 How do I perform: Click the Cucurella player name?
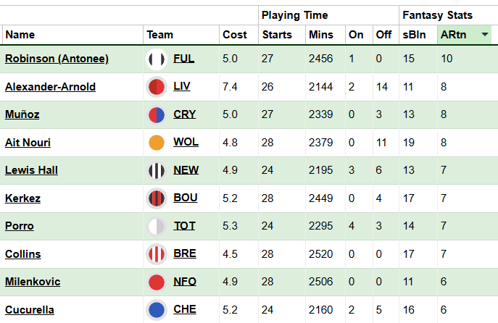pos(30,310)
